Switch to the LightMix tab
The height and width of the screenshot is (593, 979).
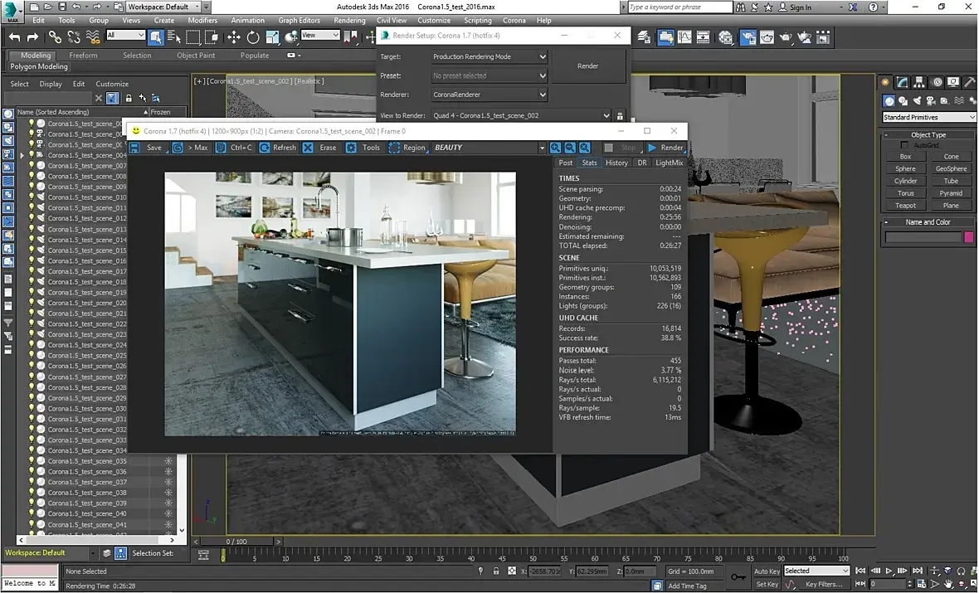(669, 163)
